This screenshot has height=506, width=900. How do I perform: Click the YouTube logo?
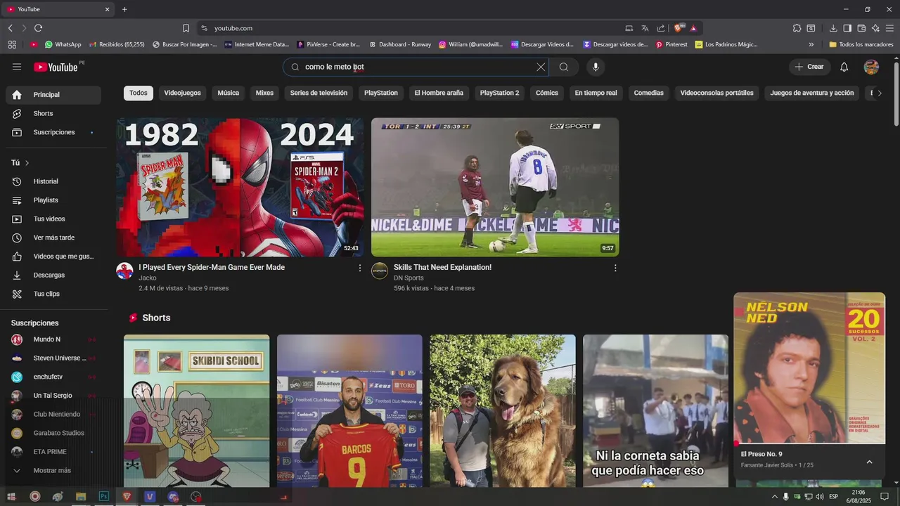click(x=56, y=67)
